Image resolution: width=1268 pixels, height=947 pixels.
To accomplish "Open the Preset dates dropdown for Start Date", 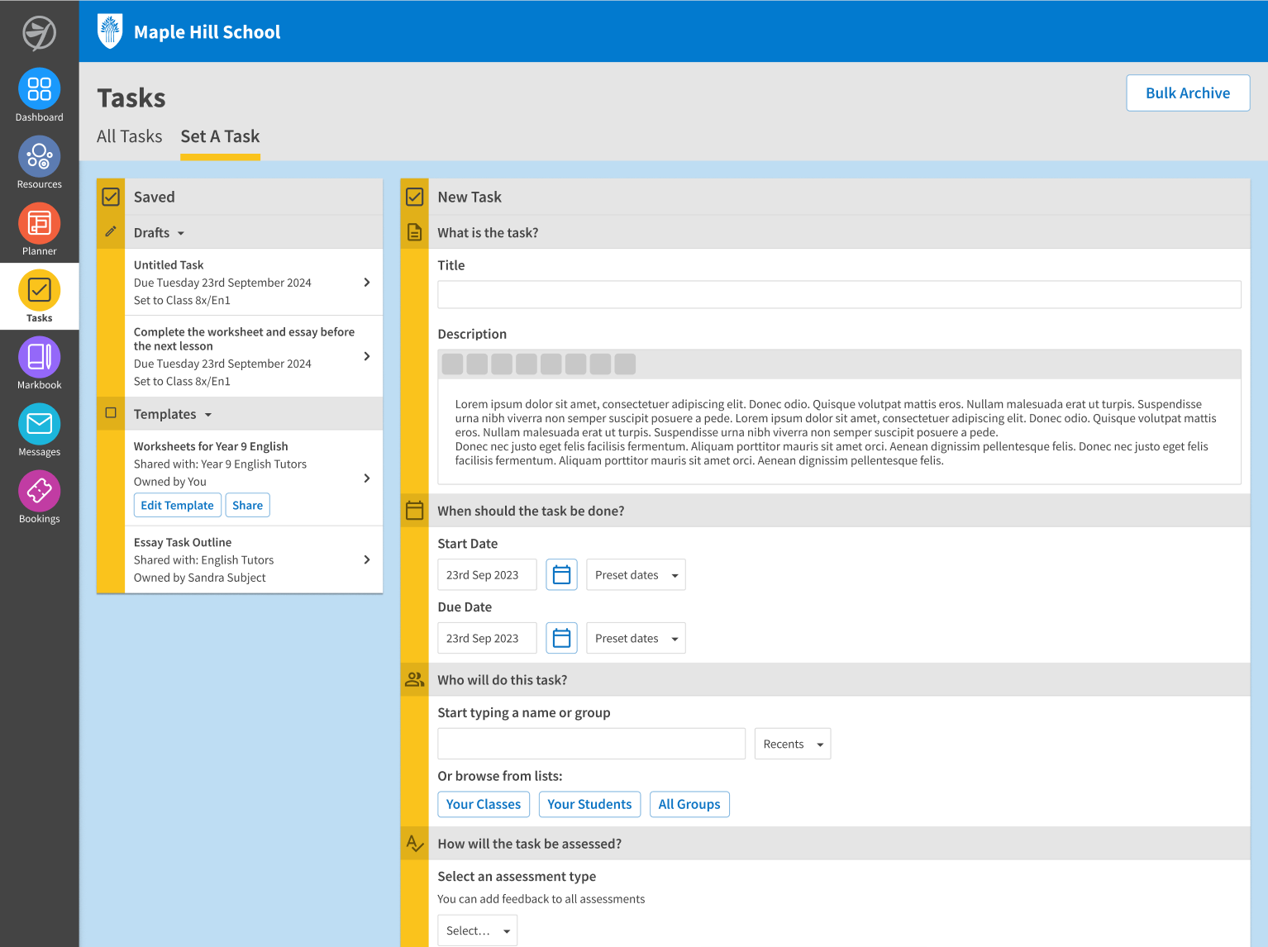I will [x=635, y=574].
